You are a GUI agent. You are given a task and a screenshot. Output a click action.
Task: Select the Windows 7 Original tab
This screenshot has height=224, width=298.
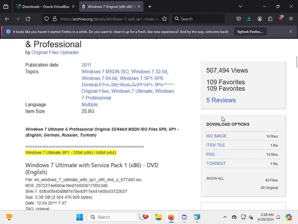pos(111,7)
